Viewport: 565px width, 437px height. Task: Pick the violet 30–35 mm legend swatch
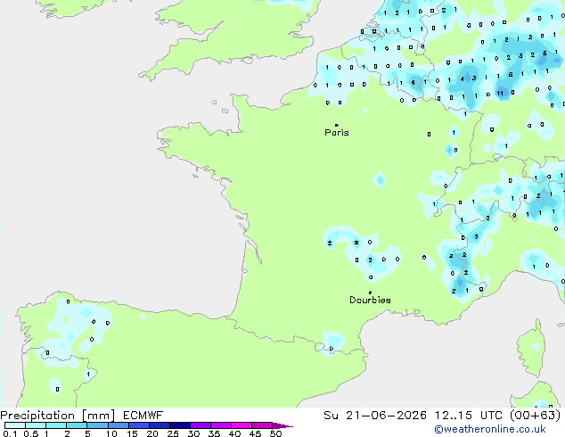(x=200, y=425)
